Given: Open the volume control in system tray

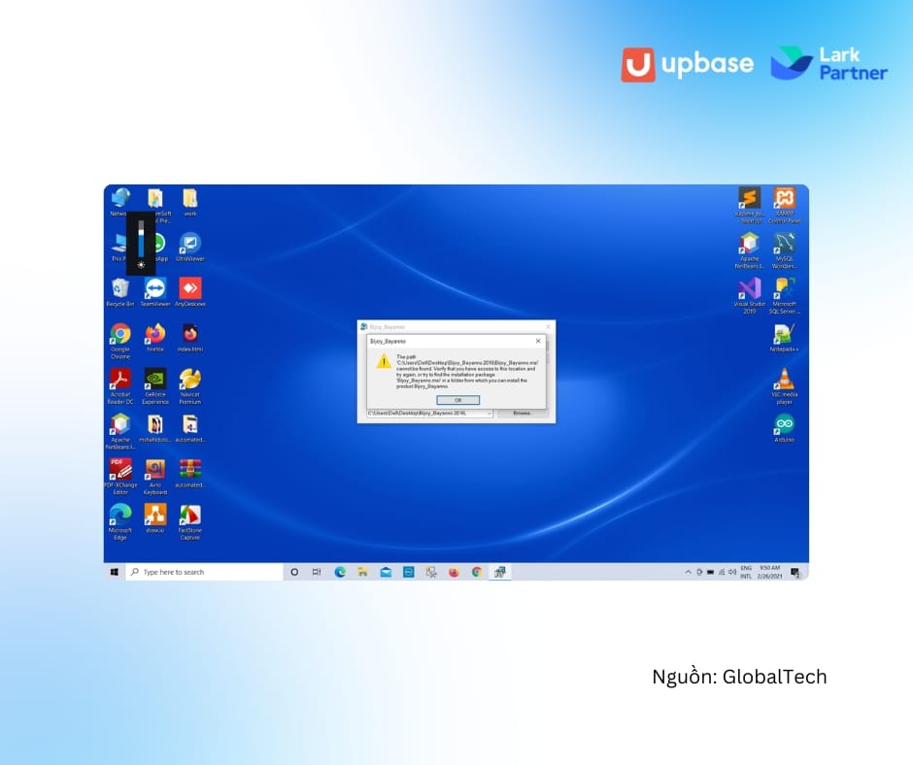Looking at the screenshot, I should click(x=732, y=572).
